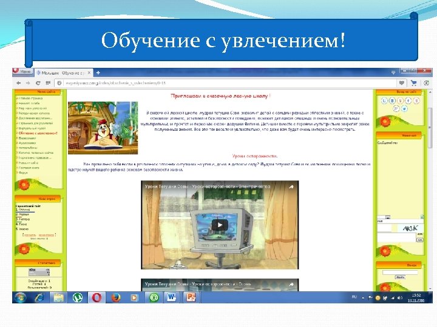Viewport: 437px width, 327px height.
Task: Show hidden tray icons arrow
Action: coord(363,298)
